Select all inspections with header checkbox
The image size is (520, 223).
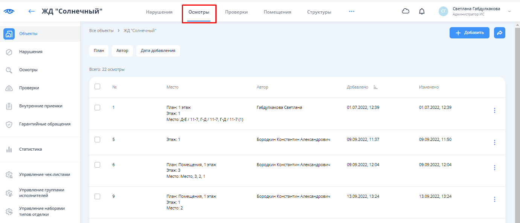click(98, 87)
